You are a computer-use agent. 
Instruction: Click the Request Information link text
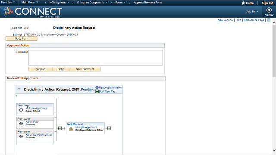coord(110,87)
